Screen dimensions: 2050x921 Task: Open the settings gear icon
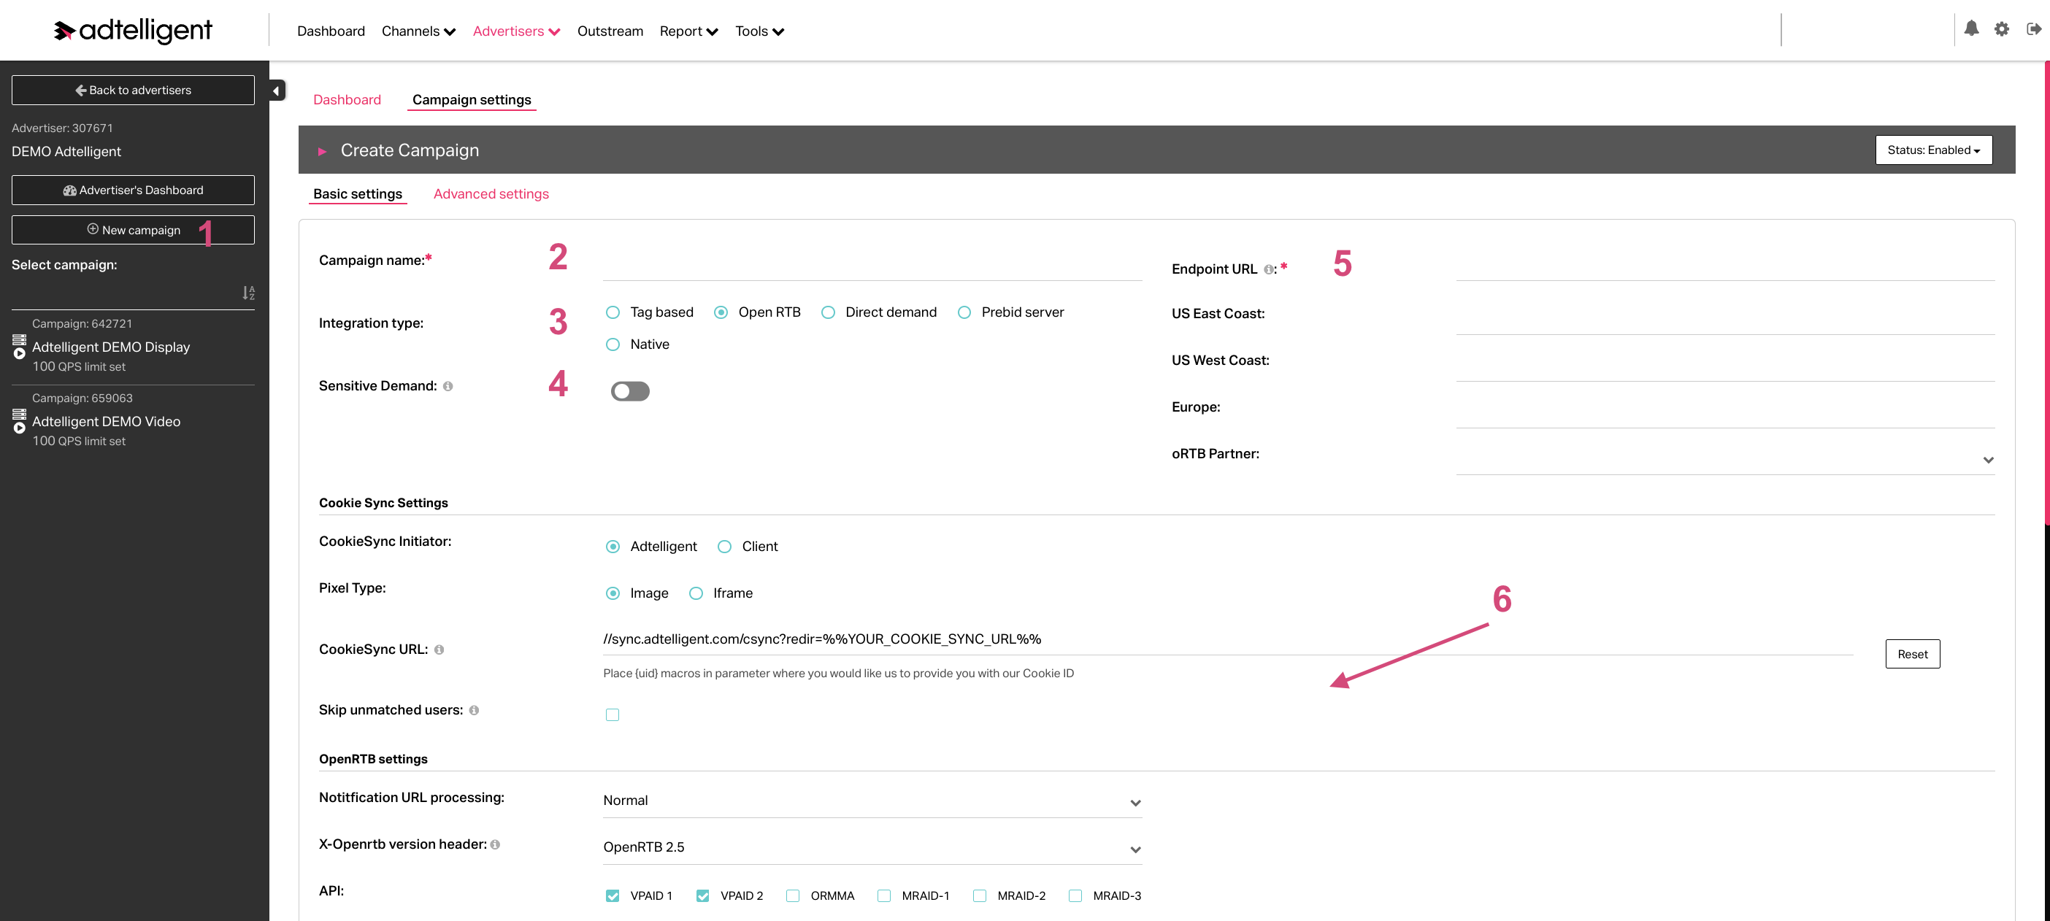pos(2002,29)
